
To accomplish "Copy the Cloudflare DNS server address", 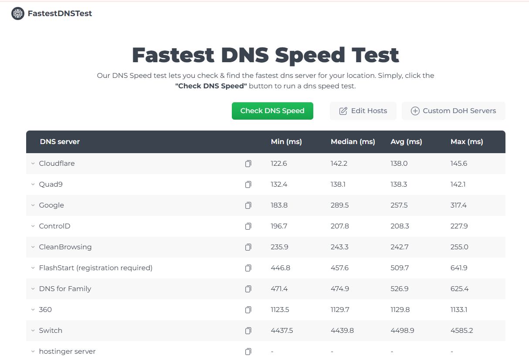I will pos(248,164).
